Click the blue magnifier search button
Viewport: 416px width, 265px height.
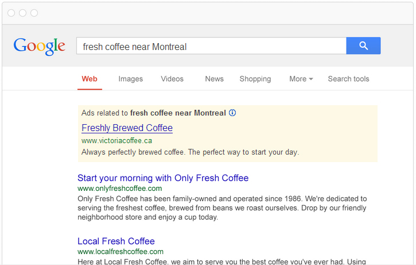(363, 46)
